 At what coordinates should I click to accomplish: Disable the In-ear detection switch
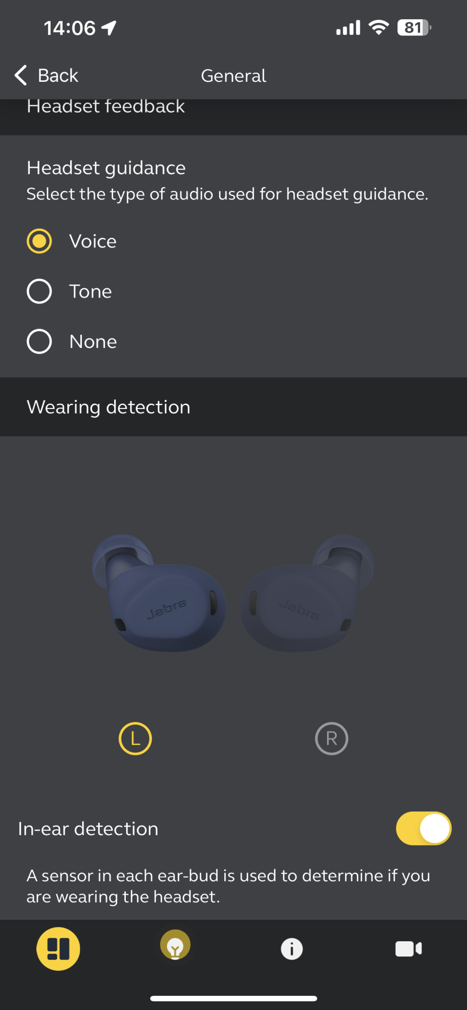(424, 829)
